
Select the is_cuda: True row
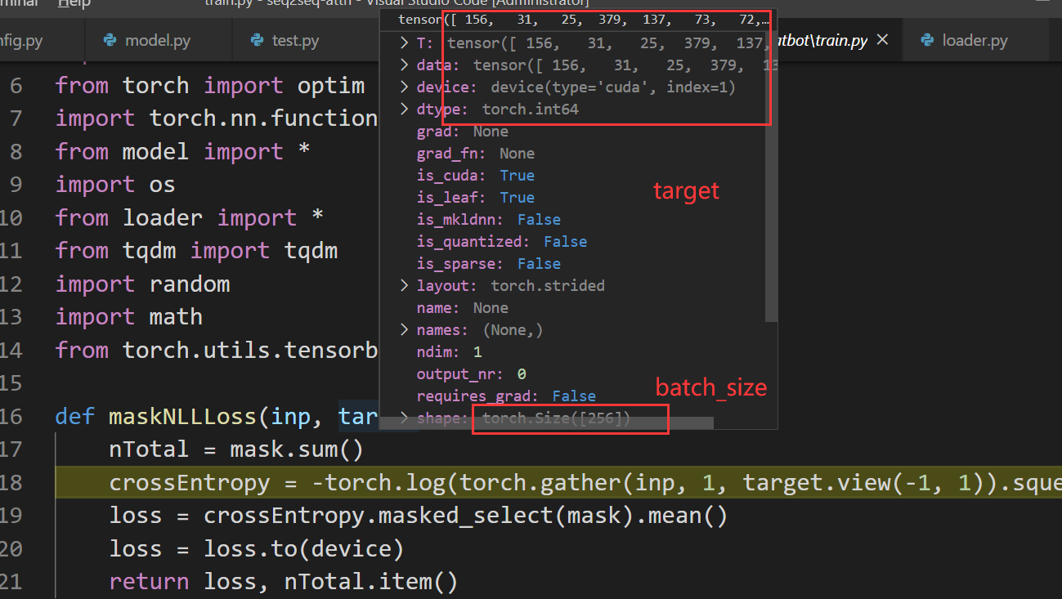tap(475, 176)
